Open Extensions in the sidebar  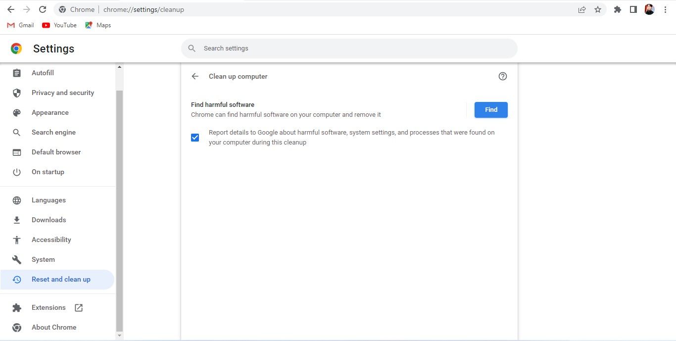coord(48,307)
